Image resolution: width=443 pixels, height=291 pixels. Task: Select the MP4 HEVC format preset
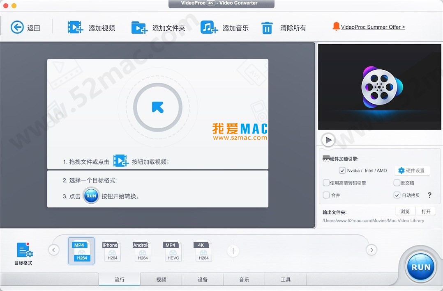click(172, 251)
